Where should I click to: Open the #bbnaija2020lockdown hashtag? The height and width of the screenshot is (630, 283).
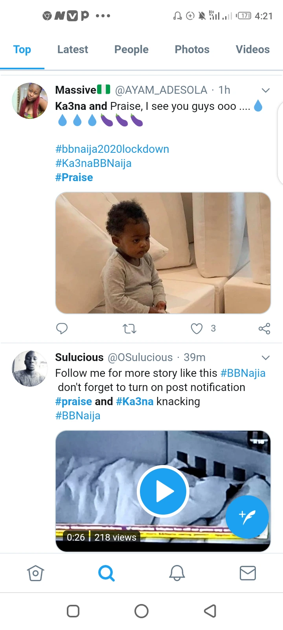112,149
